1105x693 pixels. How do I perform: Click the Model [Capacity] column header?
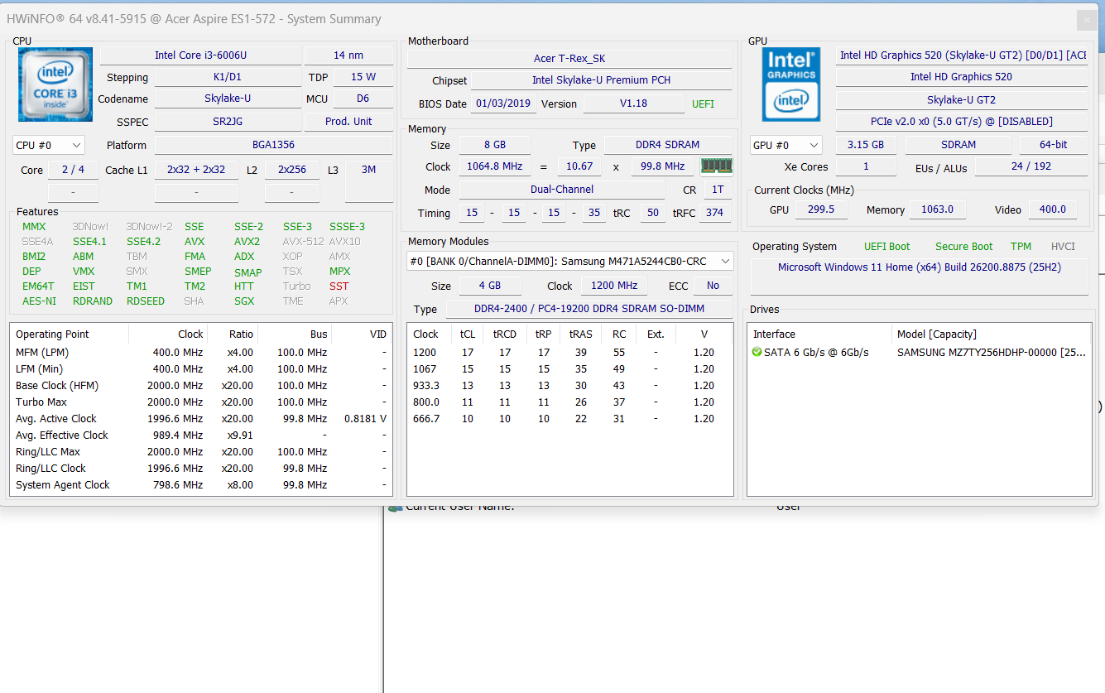click(x=992, y=334)
